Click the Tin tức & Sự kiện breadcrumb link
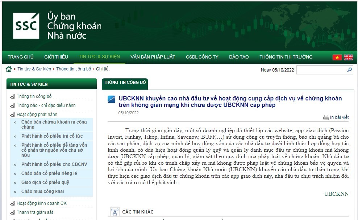 [34, 69]
